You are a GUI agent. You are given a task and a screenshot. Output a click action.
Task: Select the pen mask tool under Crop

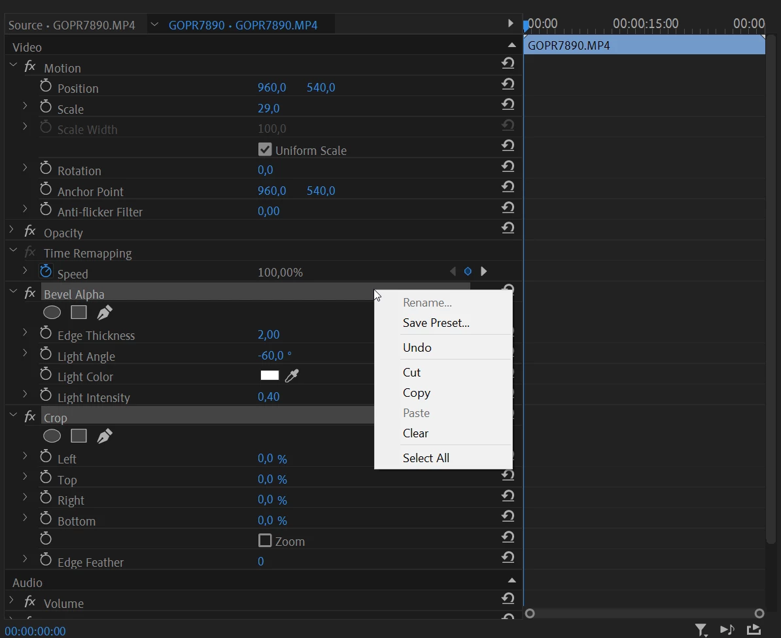[x=105, y=436]
